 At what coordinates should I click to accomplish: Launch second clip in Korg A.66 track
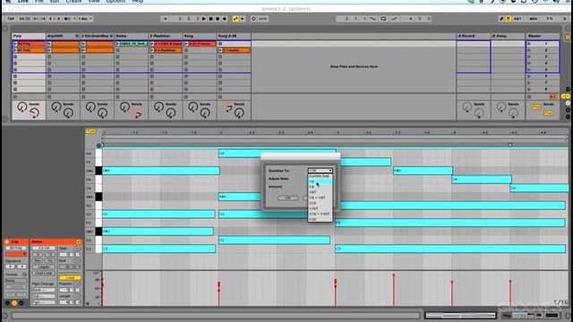click(220, 50)
